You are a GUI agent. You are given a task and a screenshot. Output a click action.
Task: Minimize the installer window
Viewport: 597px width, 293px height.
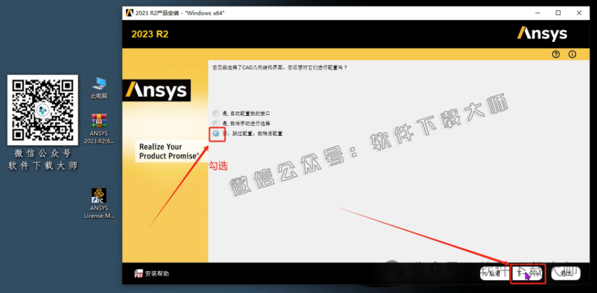[537, 13]
